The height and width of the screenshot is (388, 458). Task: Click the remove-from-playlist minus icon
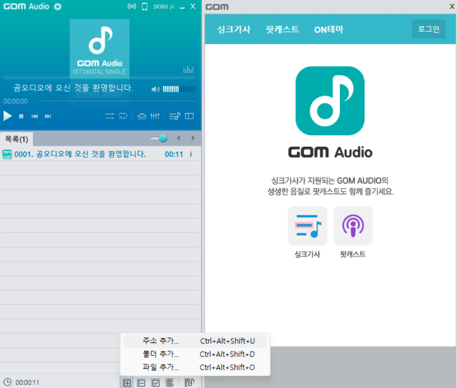141,382
